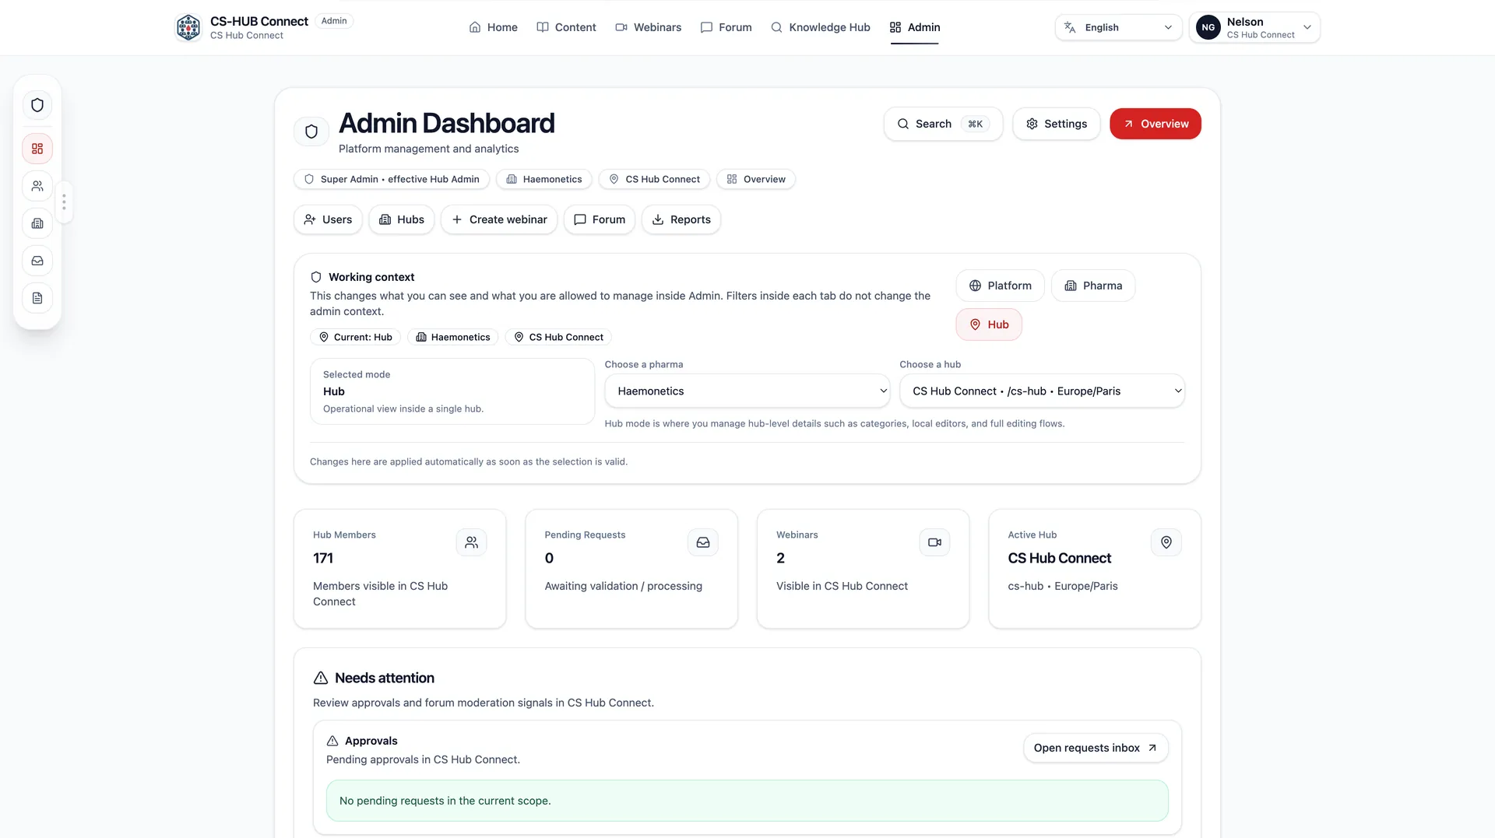Open Webinars in the top navigation
This screenshot has height=838, width=1495.
(648, 27)
